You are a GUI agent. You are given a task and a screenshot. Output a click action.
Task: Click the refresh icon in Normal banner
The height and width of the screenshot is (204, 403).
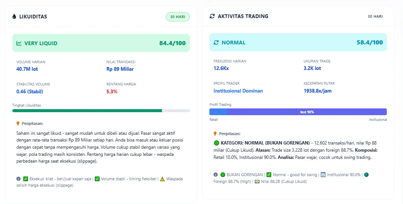tap(216, 43)
